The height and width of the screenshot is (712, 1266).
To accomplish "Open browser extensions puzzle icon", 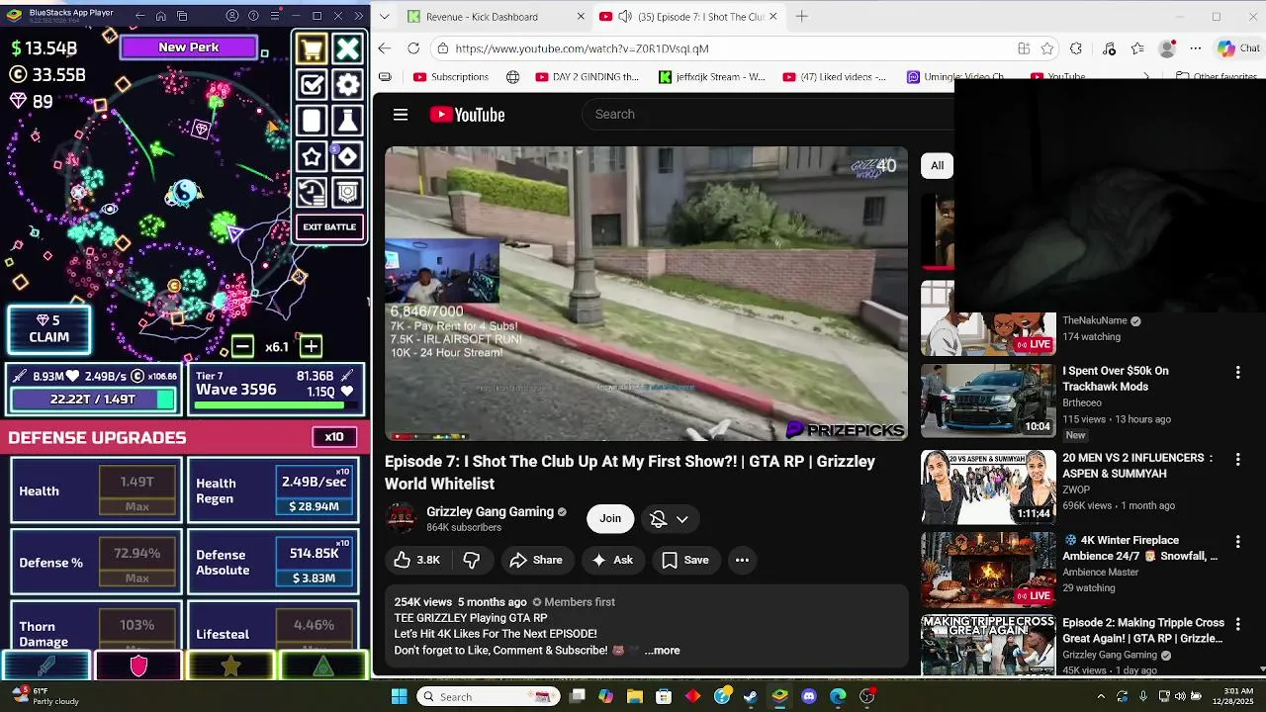I will click(x=1076, y=48).
